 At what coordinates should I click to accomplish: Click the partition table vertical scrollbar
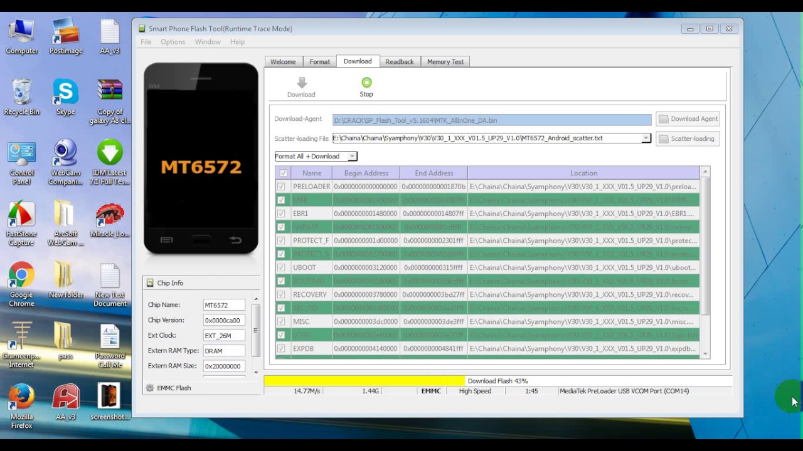point(705,263)
